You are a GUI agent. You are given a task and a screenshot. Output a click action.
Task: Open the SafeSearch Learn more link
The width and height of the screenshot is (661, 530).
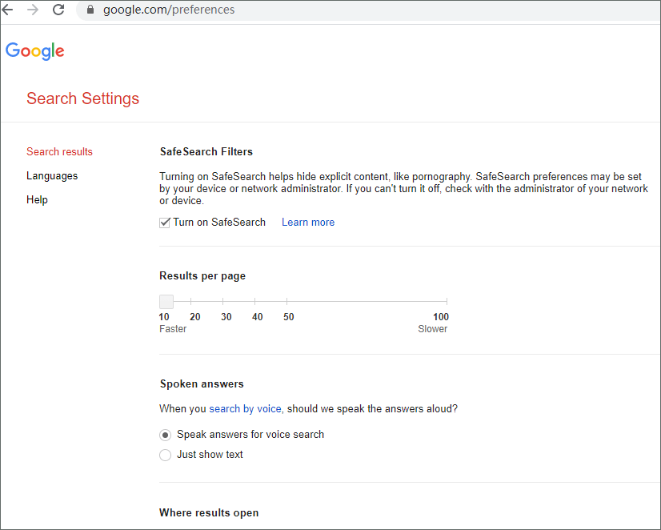tap(308, 223)
